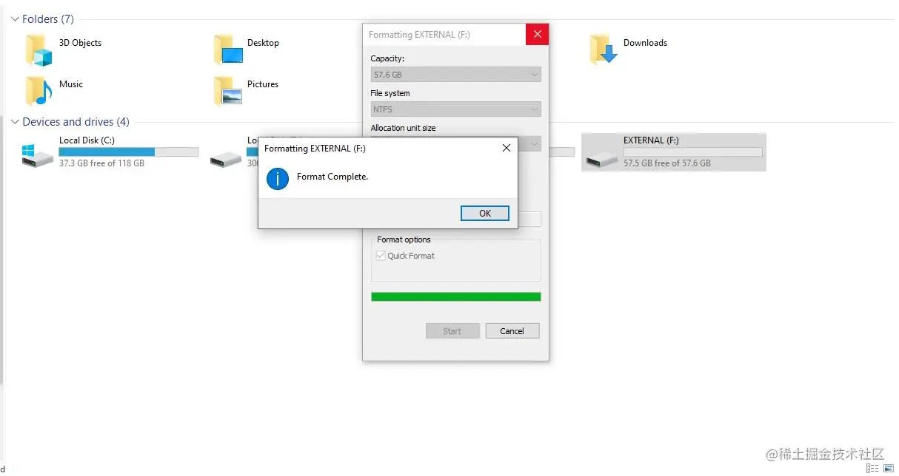Open the Music folder icon

39,91
